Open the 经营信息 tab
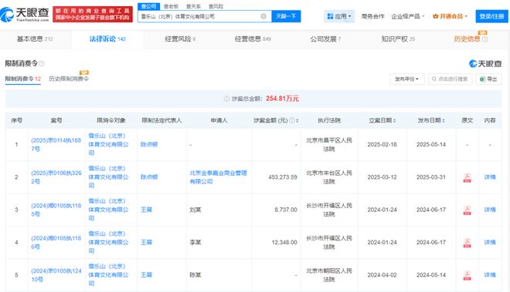510x292 pixels. coord(253,39)
